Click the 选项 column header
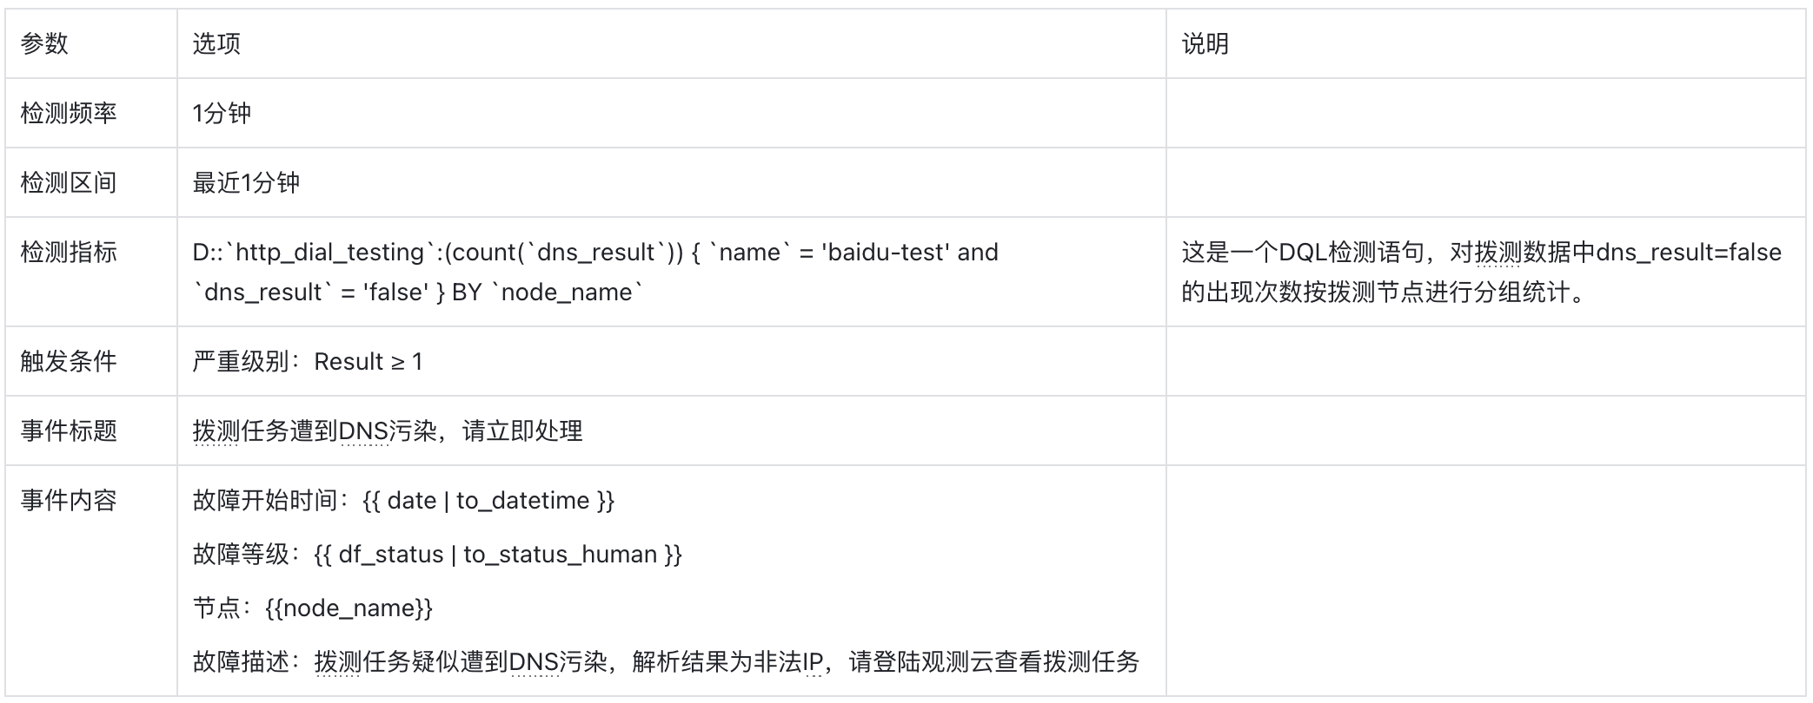Screen dimensions: 1813x703 point(216,43)
